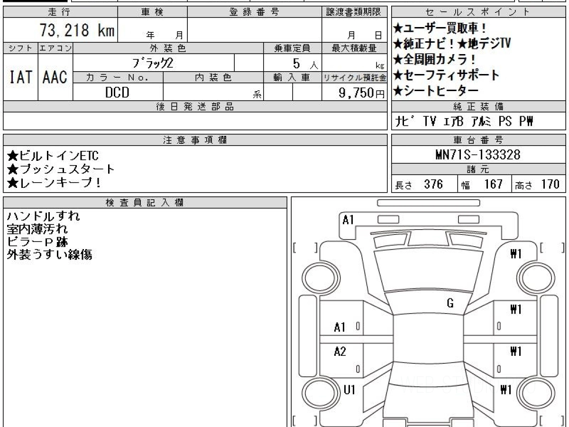Select the 9,750円 recycle deposit value
This screenshot has width=569, height=427.
point(362,93)
